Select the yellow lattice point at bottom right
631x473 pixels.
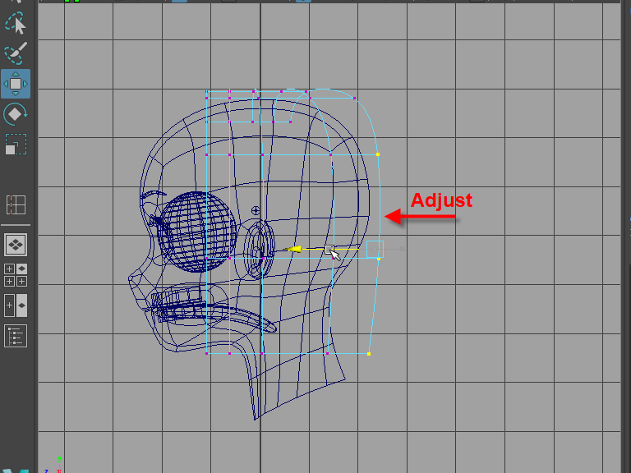point(369,354)
